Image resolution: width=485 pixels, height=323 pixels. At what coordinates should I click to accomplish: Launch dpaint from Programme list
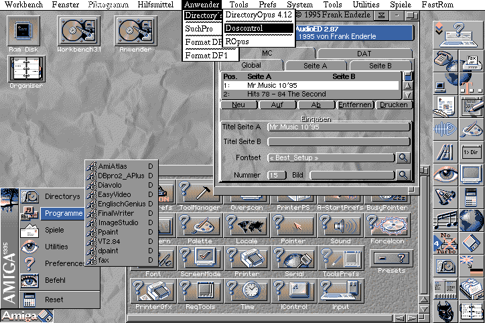point(121,251)
